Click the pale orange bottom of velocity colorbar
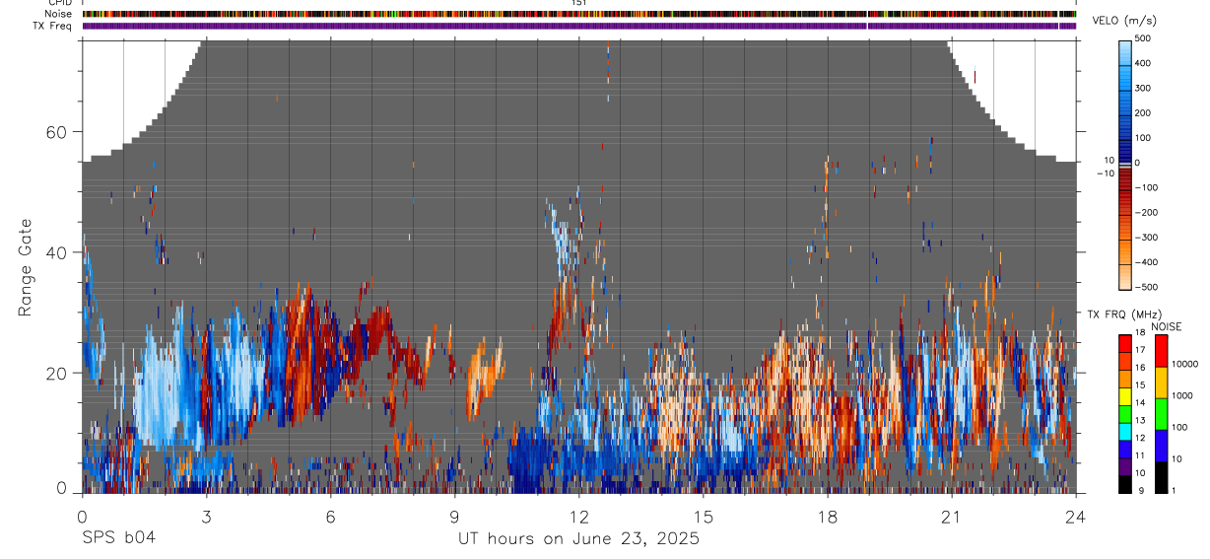This screenshot has height=559, width=1210. [x=1126, y=278]
